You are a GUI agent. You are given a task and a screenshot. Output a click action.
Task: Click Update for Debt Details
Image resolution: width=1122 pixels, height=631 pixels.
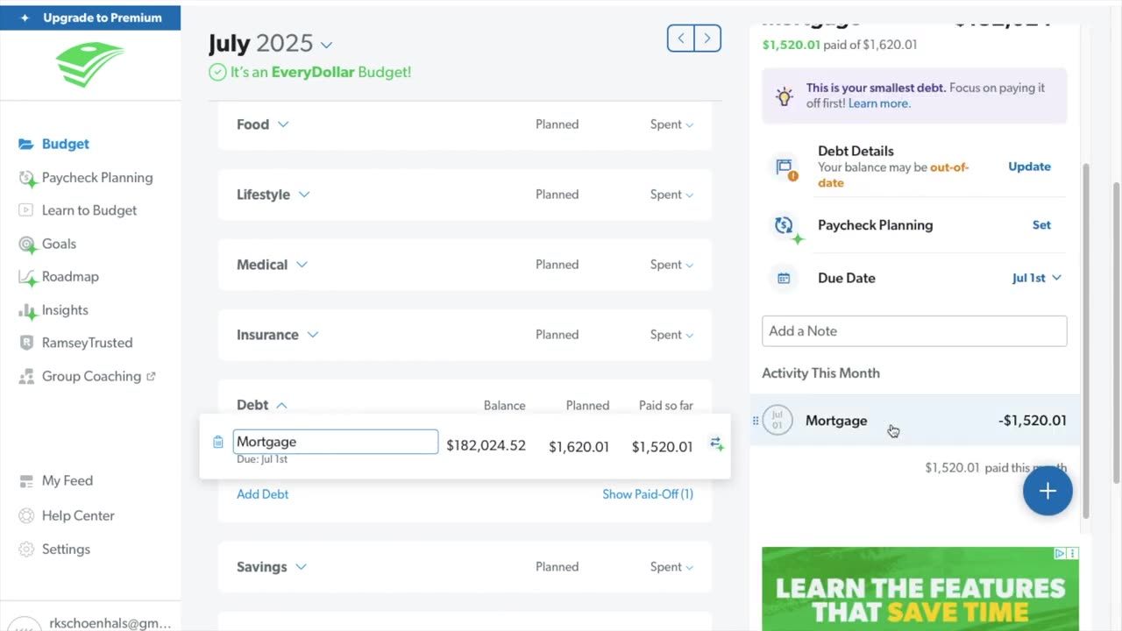(x=1029, y=167)
